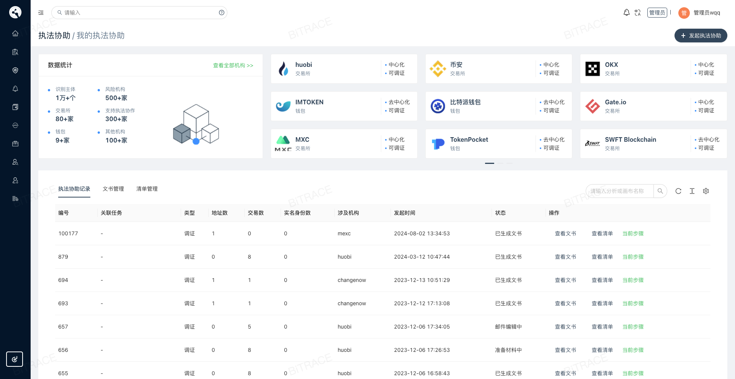The width and height of the screenshot is (735, 379).
Task: Select the shield icon in sidebar
Action: pos(15,70)
